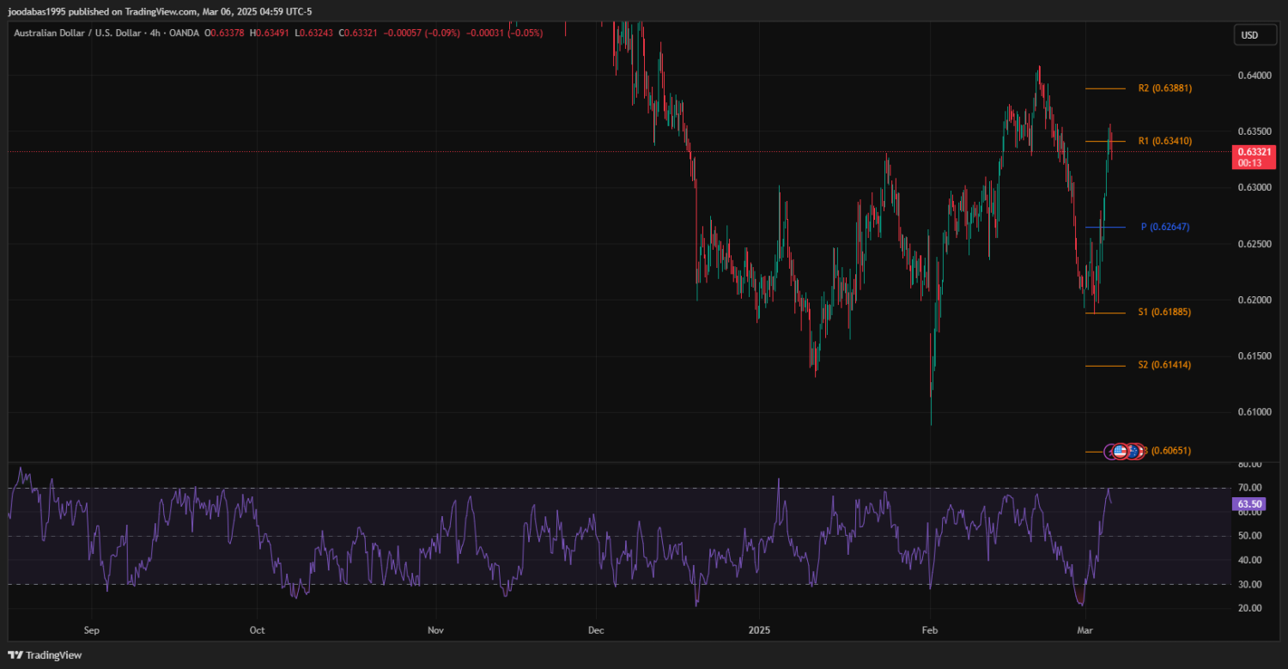
Task: Click the red 0.63321 current price tag
Action: (x=1255, y=152)
